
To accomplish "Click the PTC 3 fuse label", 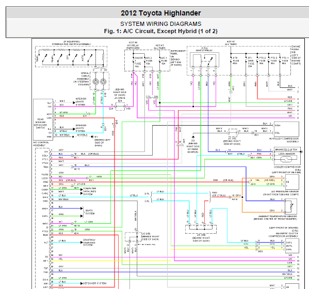I will (x=274, y=60).
